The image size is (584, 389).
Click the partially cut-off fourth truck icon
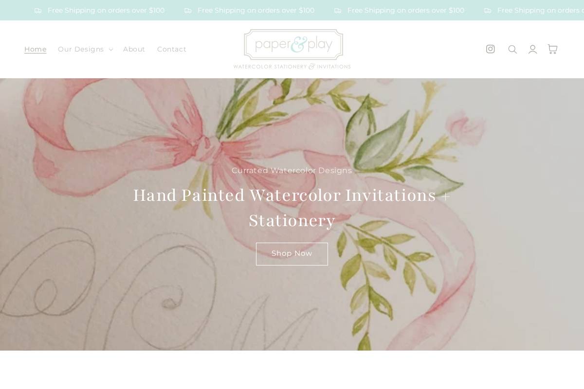tap(488, 11)
